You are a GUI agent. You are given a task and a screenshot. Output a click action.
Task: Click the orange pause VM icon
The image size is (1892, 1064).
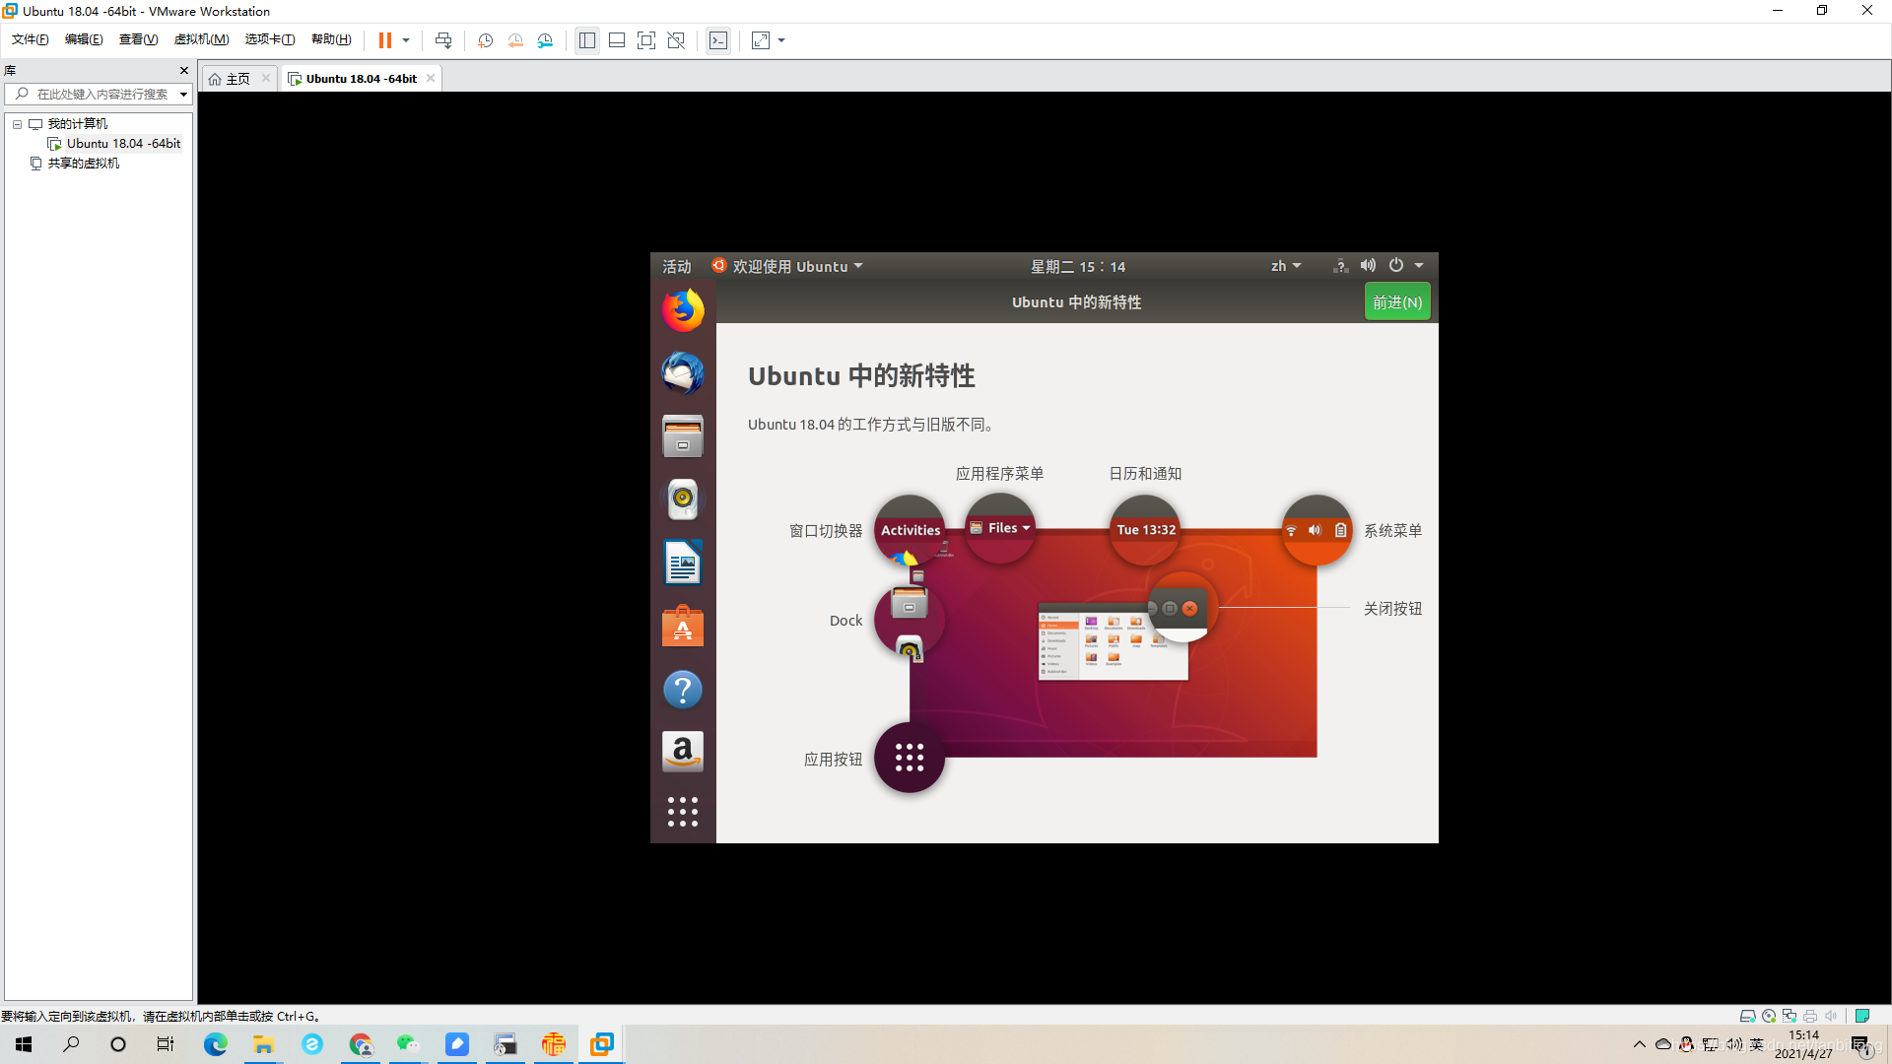pos(384,40)
